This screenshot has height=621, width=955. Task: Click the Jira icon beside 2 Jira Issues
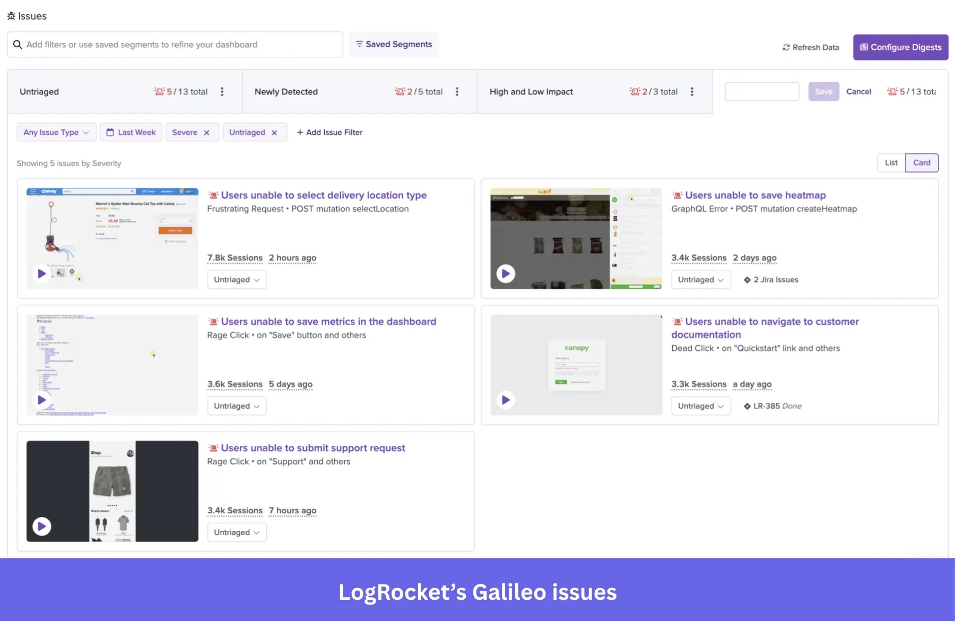747,280
